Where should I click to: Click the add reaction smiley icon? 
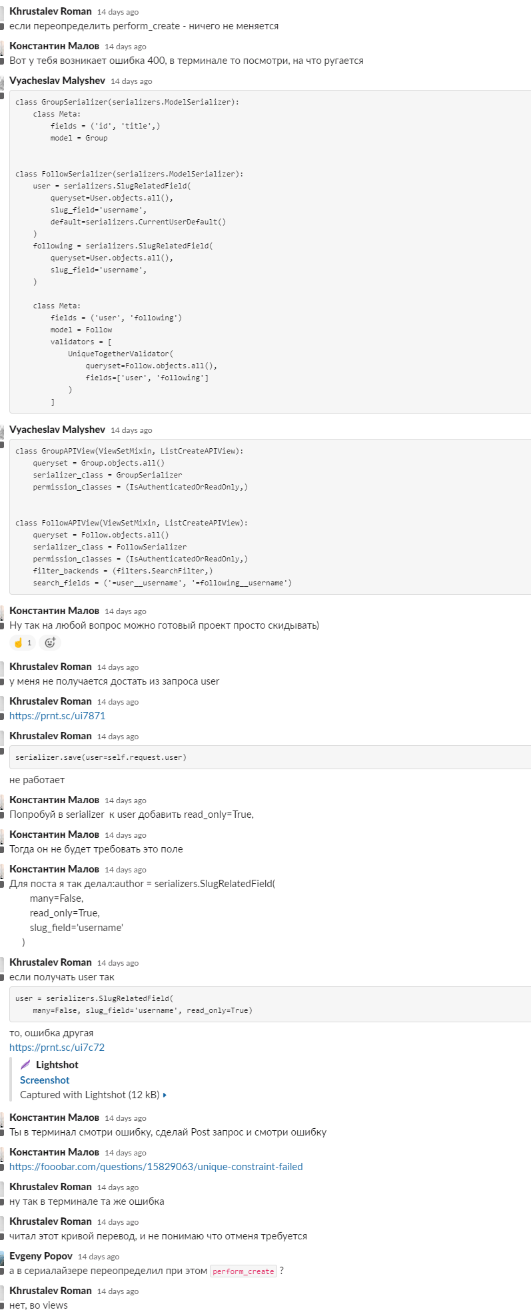(x=49, y=643)
